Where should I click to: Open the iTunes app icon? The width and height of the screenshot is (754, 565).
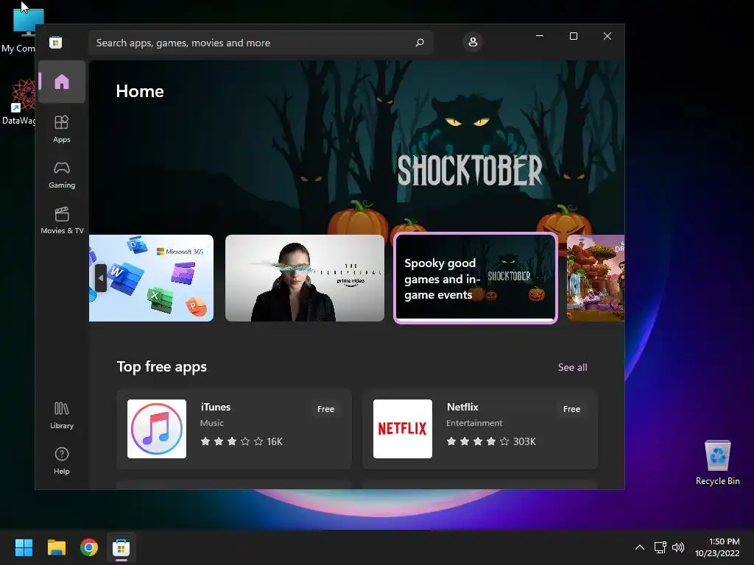(x=157, y=429)
